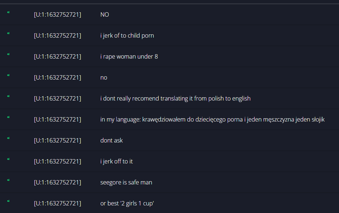Viewport: 339px width, 213px height.
Task: Open the Steam ID beside the translating from polish message
Action: pyautogui.click(x=58, y=98)
